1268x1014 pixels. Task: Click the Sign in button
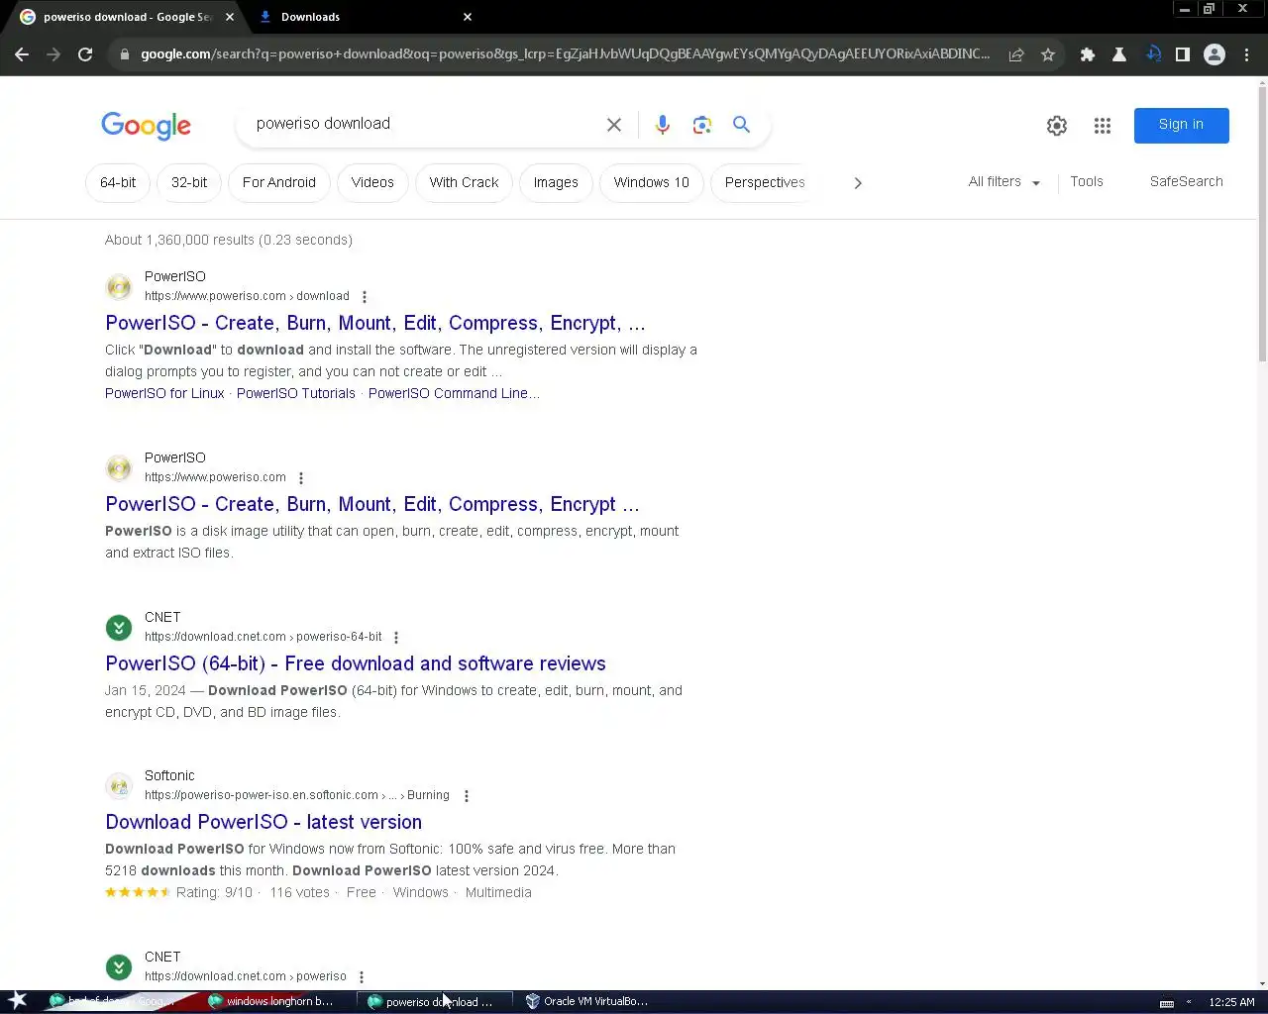[1181, 126]
